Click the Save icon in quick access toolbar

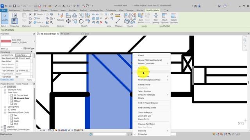point(14,6)
